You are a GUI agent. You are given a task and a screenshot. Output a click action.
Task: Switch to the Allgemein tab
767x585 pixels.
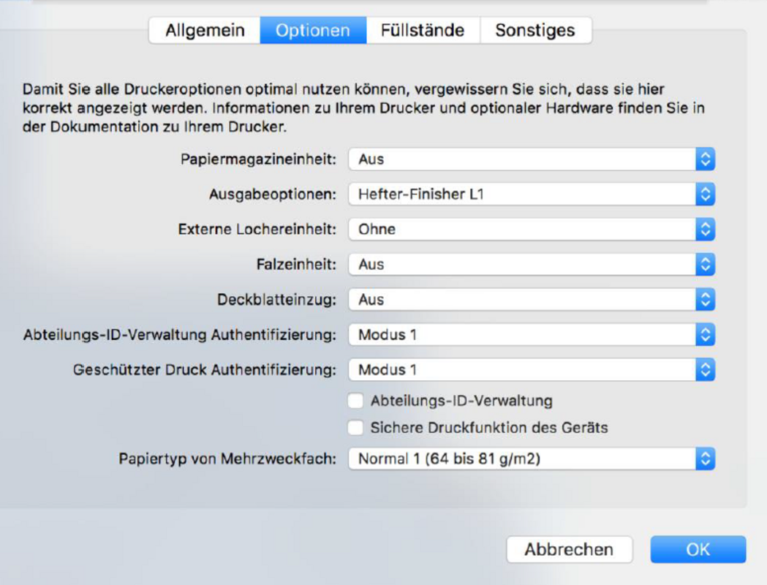204,31
